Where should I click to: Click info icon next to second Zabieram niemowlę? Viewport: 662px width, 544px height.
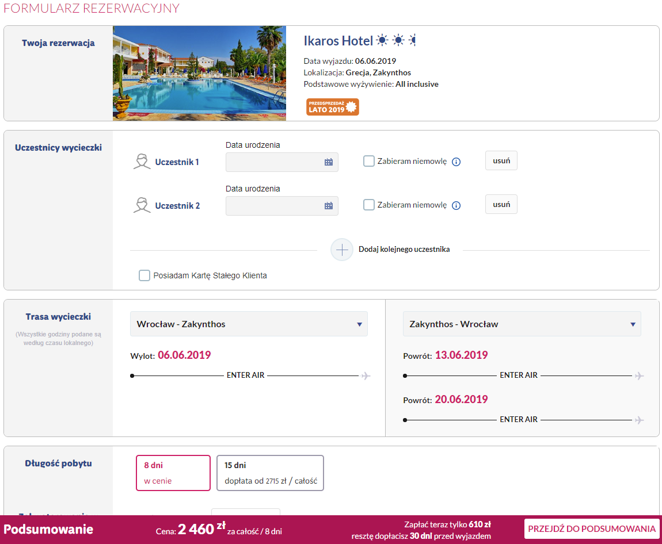(x=456, y=205)
